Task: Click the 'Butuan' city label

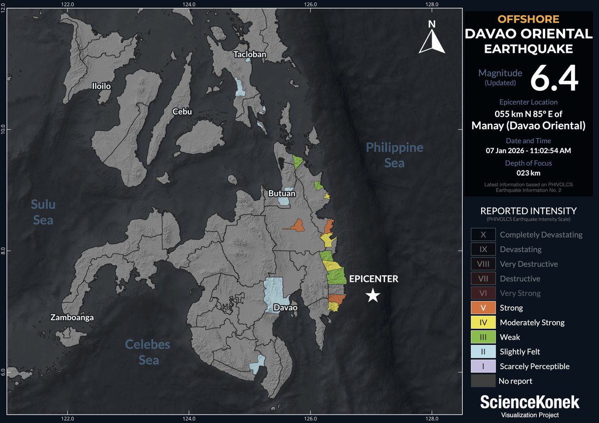Action: pyautogui.click(x=282, y=194)
